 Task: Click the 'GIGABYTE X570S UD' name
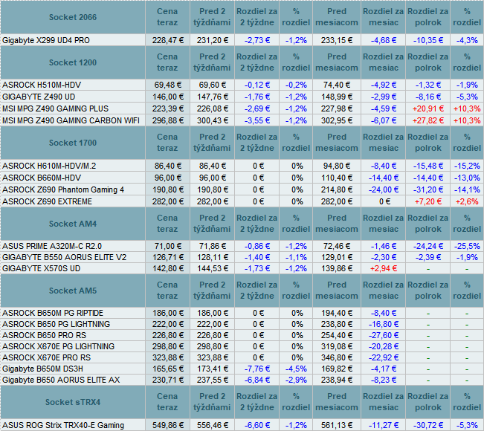pos(42,268)
